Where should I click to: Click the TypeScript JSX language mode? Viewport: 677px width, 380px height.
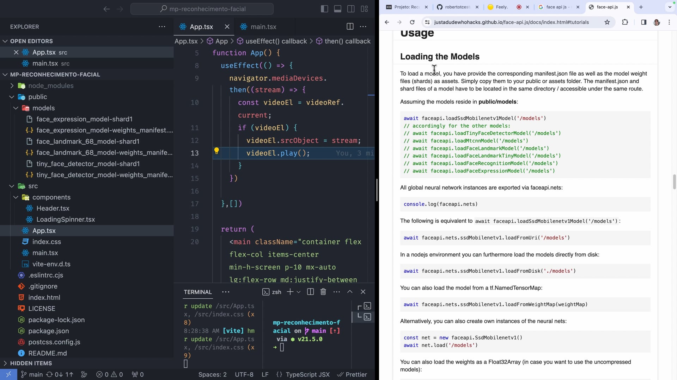[x=307, y=374]
